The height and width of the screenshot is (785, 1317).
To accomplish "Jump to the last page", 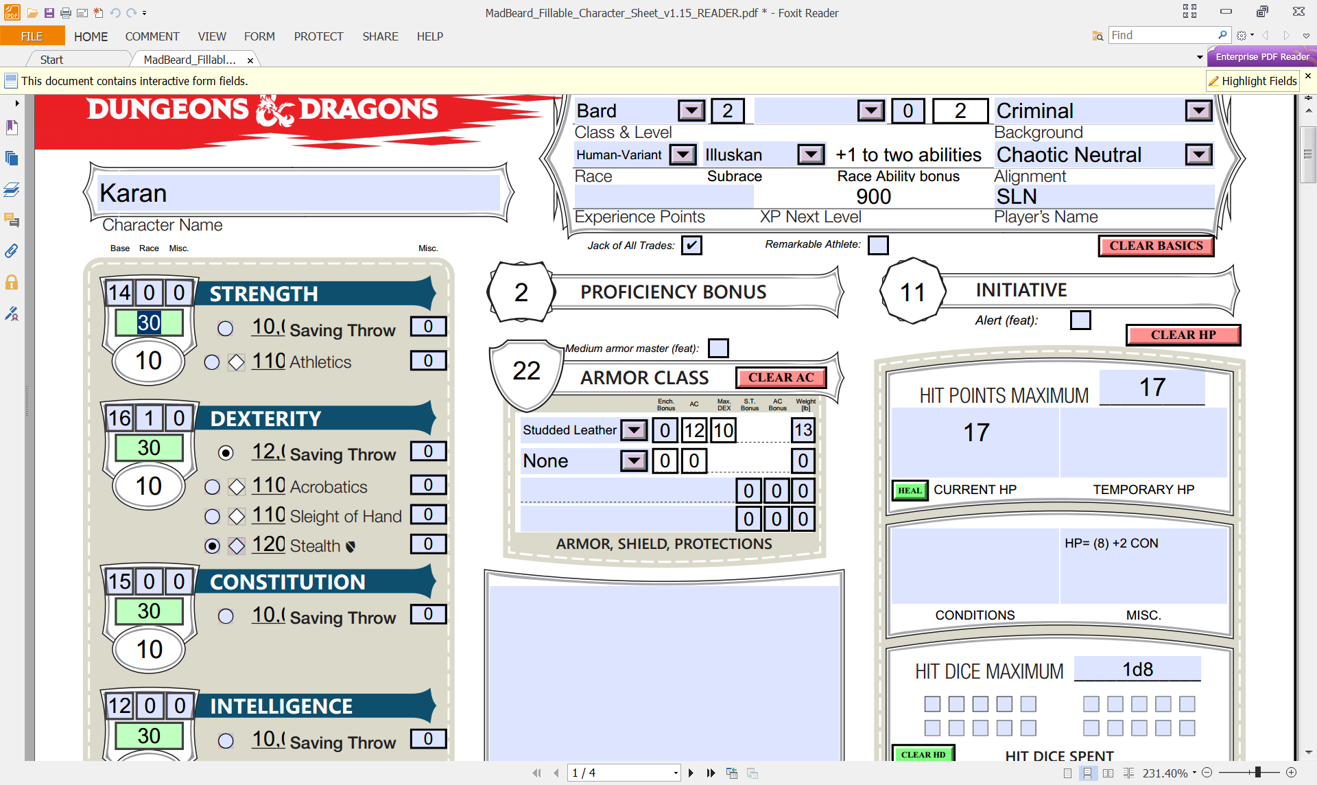I will coord(711,773).
